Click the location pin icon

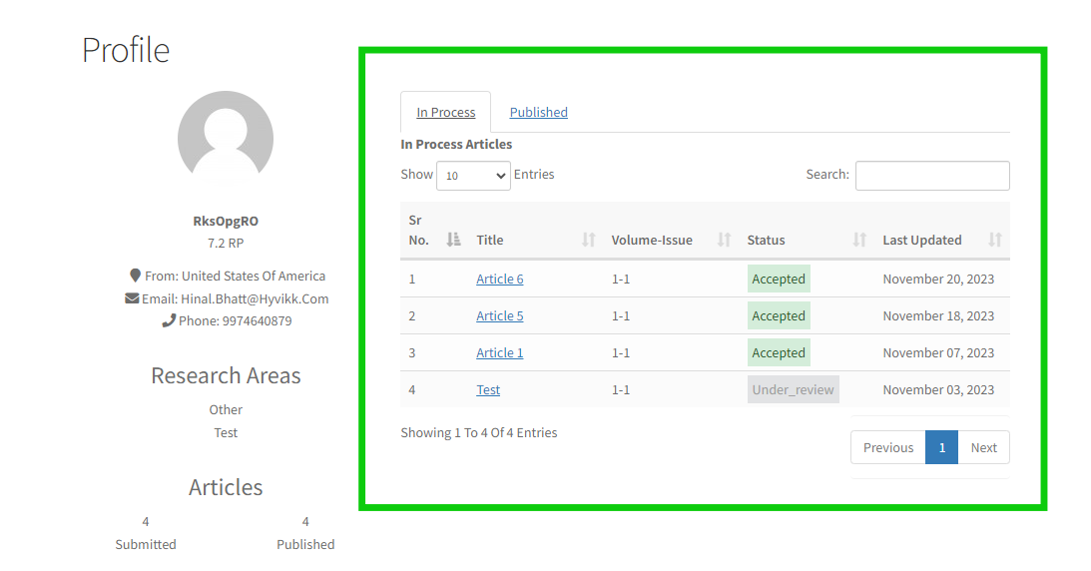click(136, 276)
